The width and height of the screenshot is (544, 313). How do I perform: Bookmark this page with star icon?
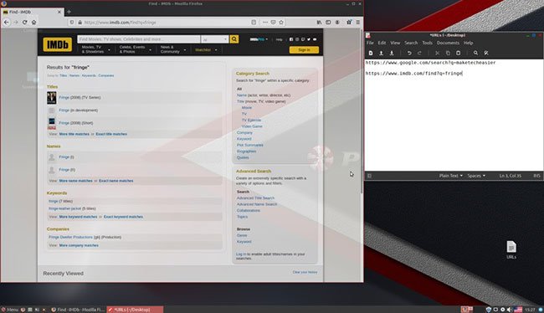click(281, 23)
